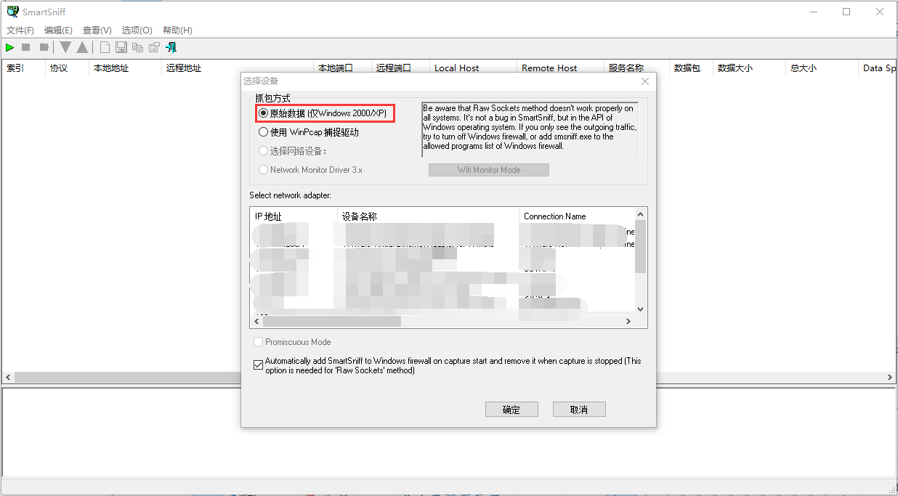Click the Connection Name column header
The height and width of the screenshot is (496, 898).
click(x=577, y=216)
